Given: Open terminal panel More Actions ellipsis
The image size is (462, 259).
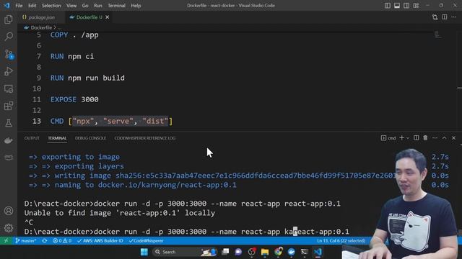Looking at the screenshot, I should pyautogui.click(x=435, y=137).
